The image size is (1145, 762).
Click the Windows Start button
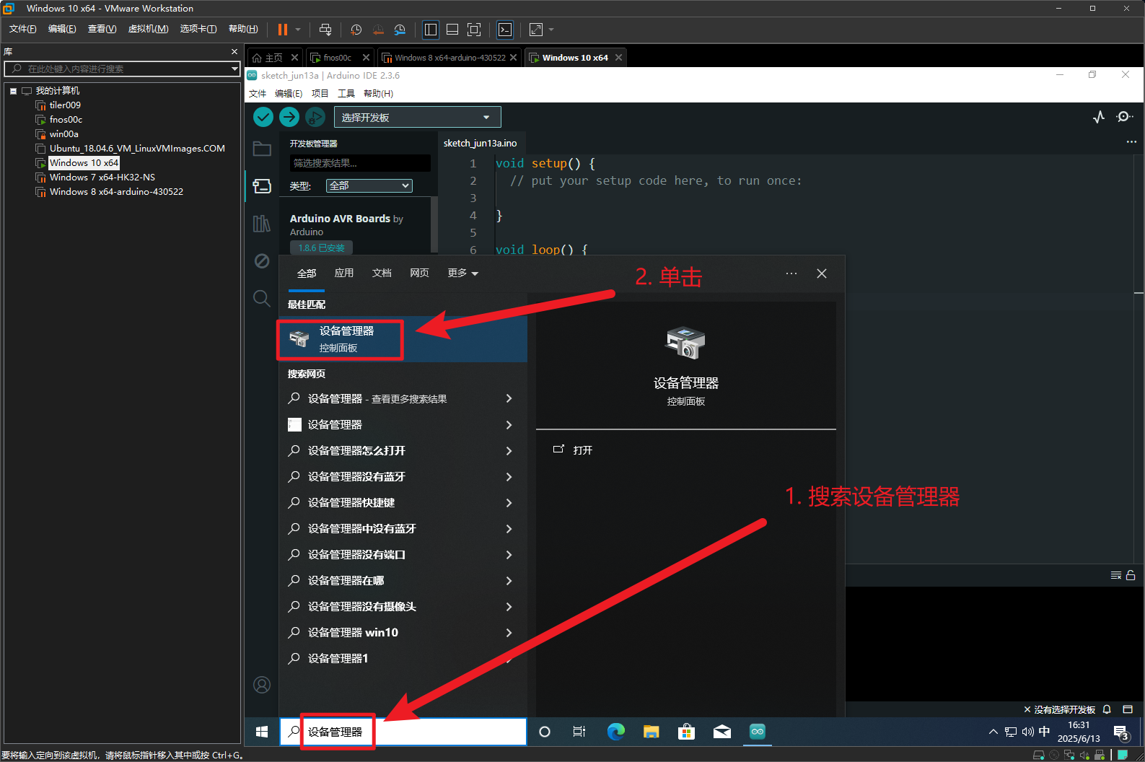click(x=262, y=732)
